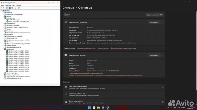
Task: Click the Forward arrow in Device Manager toolbar
Action: [x=4, y=8]
